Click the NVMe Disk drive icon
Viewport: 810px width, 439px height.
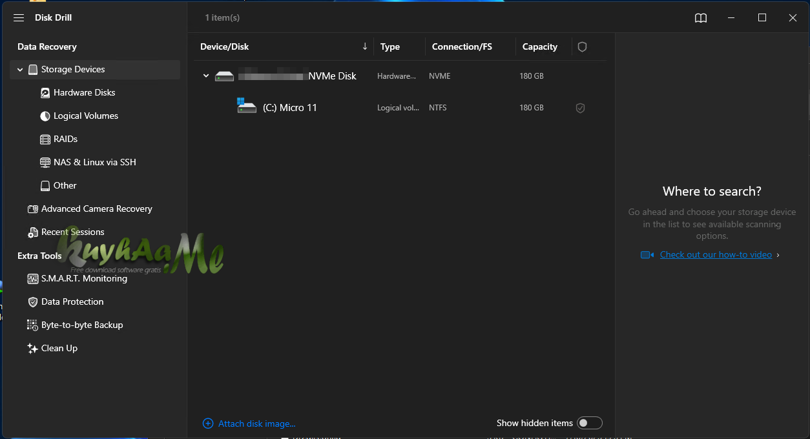tap(224, 76)
